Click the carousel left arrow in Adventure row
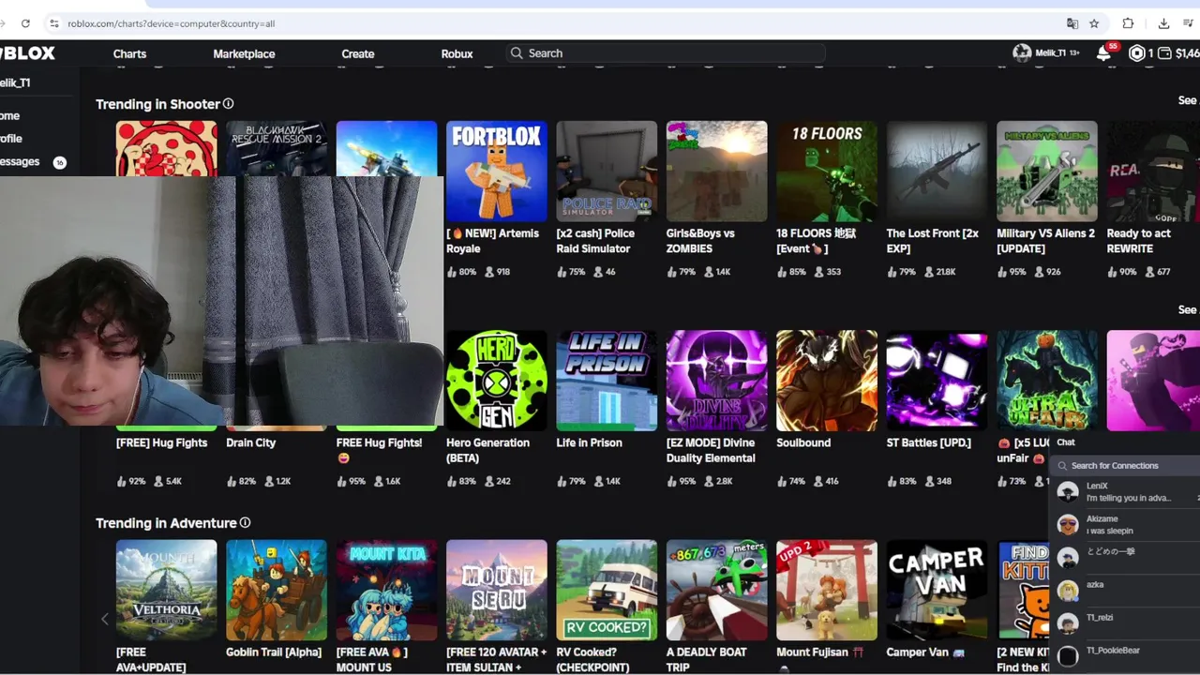Screen dimensions: 1200x675 point(104,619)
